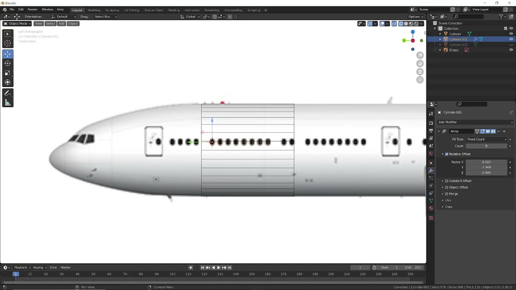Open the Tool properties tab
The height and width of the screenshot is (290, 516).
point(431,114)
